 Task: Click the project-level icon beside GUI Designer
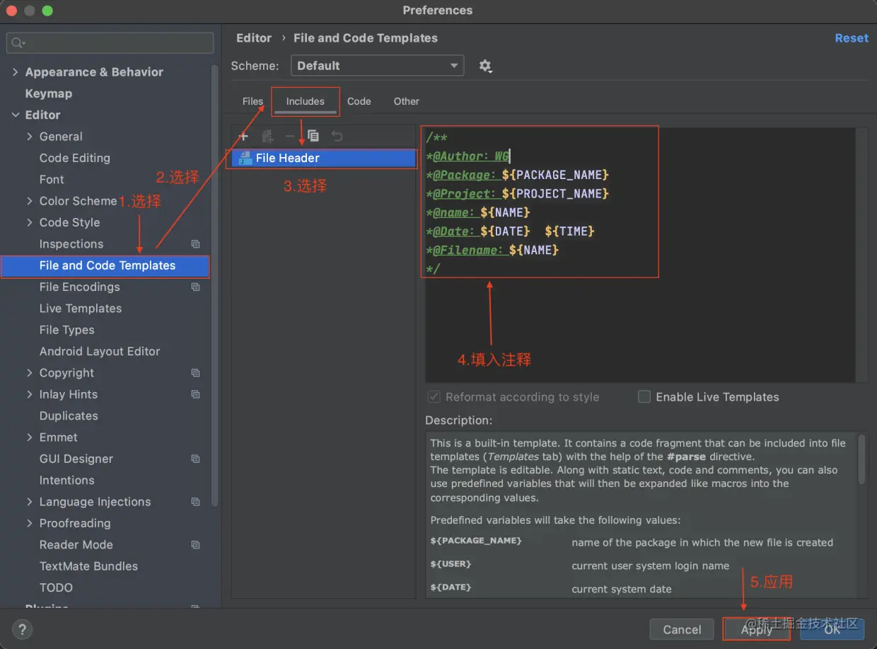[196, 459]
